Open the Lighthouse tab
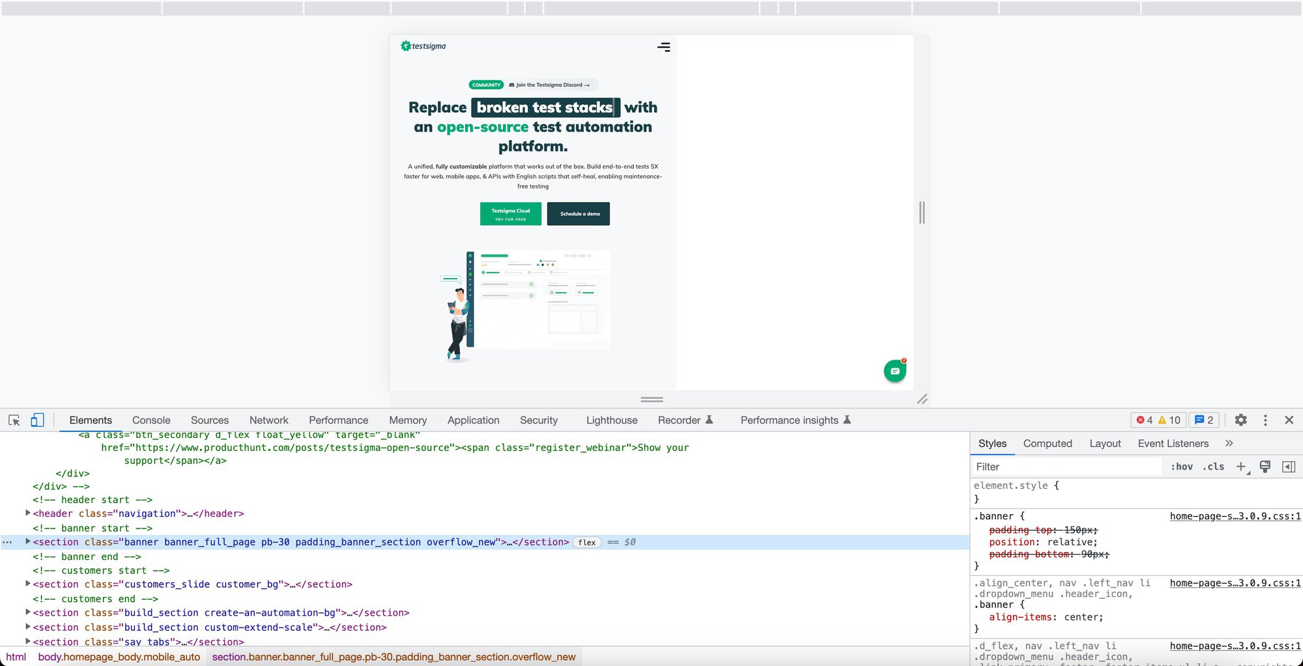1303x666 pixels. point(612,420)
